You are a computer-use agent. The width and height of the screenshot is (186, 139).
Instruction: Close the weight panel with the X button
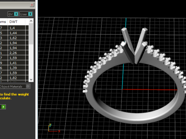32,5
